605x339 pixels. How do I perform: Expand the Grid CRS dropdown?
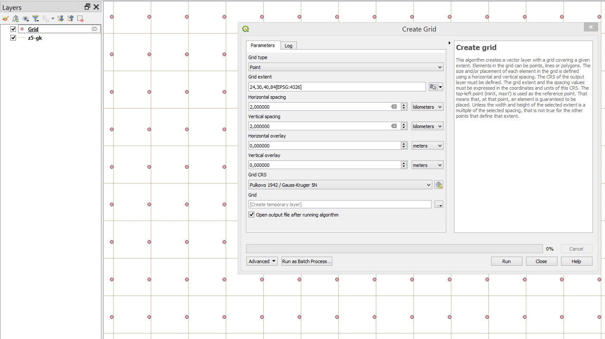click(x=340, y=185)
